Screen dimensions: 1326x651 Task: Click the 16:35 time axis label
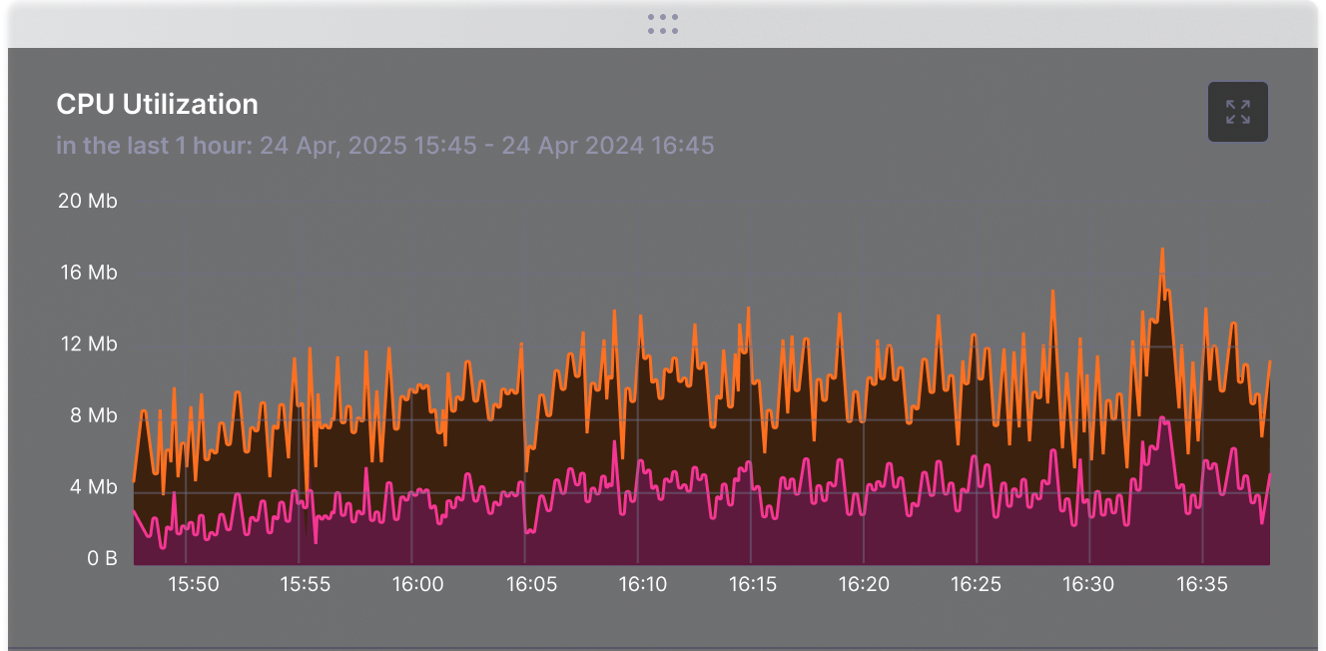coord(1201,584)
